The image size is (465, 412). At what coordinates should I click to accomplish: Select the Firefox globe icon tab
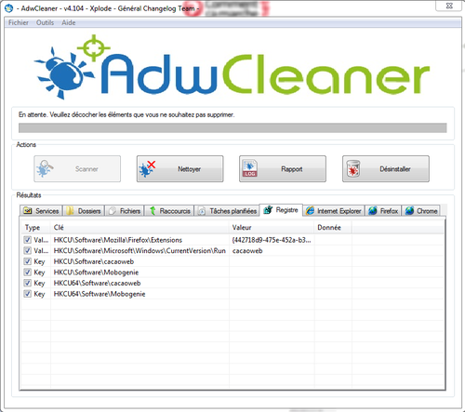coord(373,211)
